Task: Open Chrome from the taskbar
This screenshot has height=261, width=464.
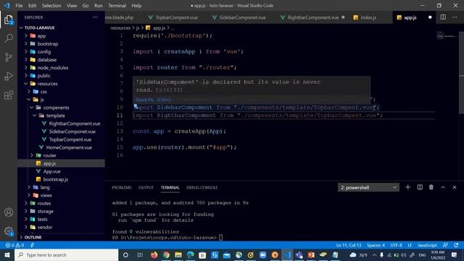Action: [166, 254]
